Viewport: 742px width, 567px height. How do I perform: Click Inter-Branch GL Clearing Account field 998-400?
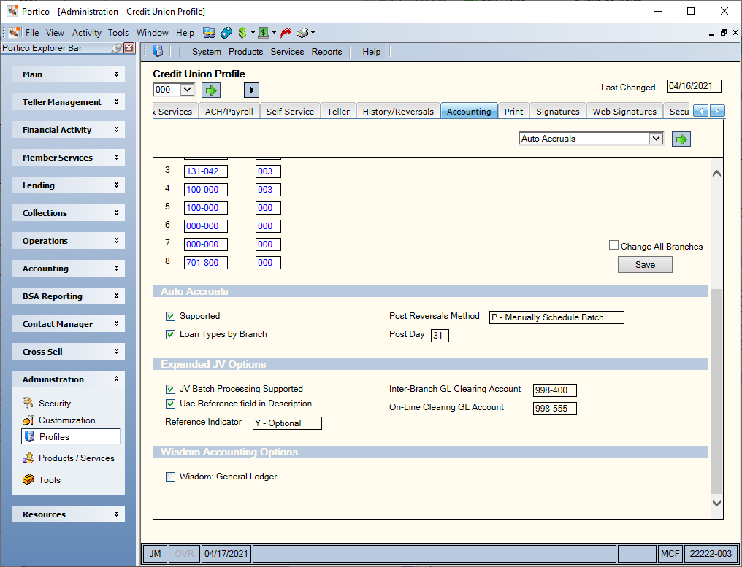pyautogui.click(x=554, y=390)
